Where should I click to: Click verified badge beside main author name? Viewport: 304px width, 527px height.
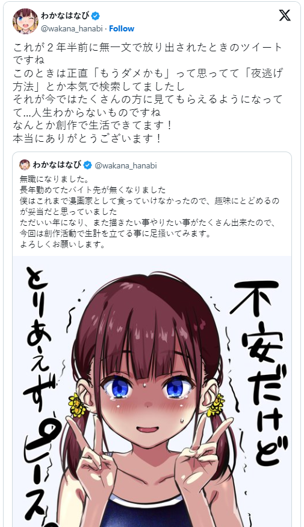(x=96, y=16)
